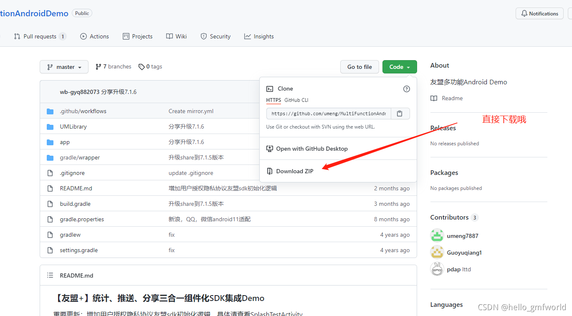This screenshot has height=316, width=572.
Task: Click the book icon beside Readme in About
Action: coord(434,99)
